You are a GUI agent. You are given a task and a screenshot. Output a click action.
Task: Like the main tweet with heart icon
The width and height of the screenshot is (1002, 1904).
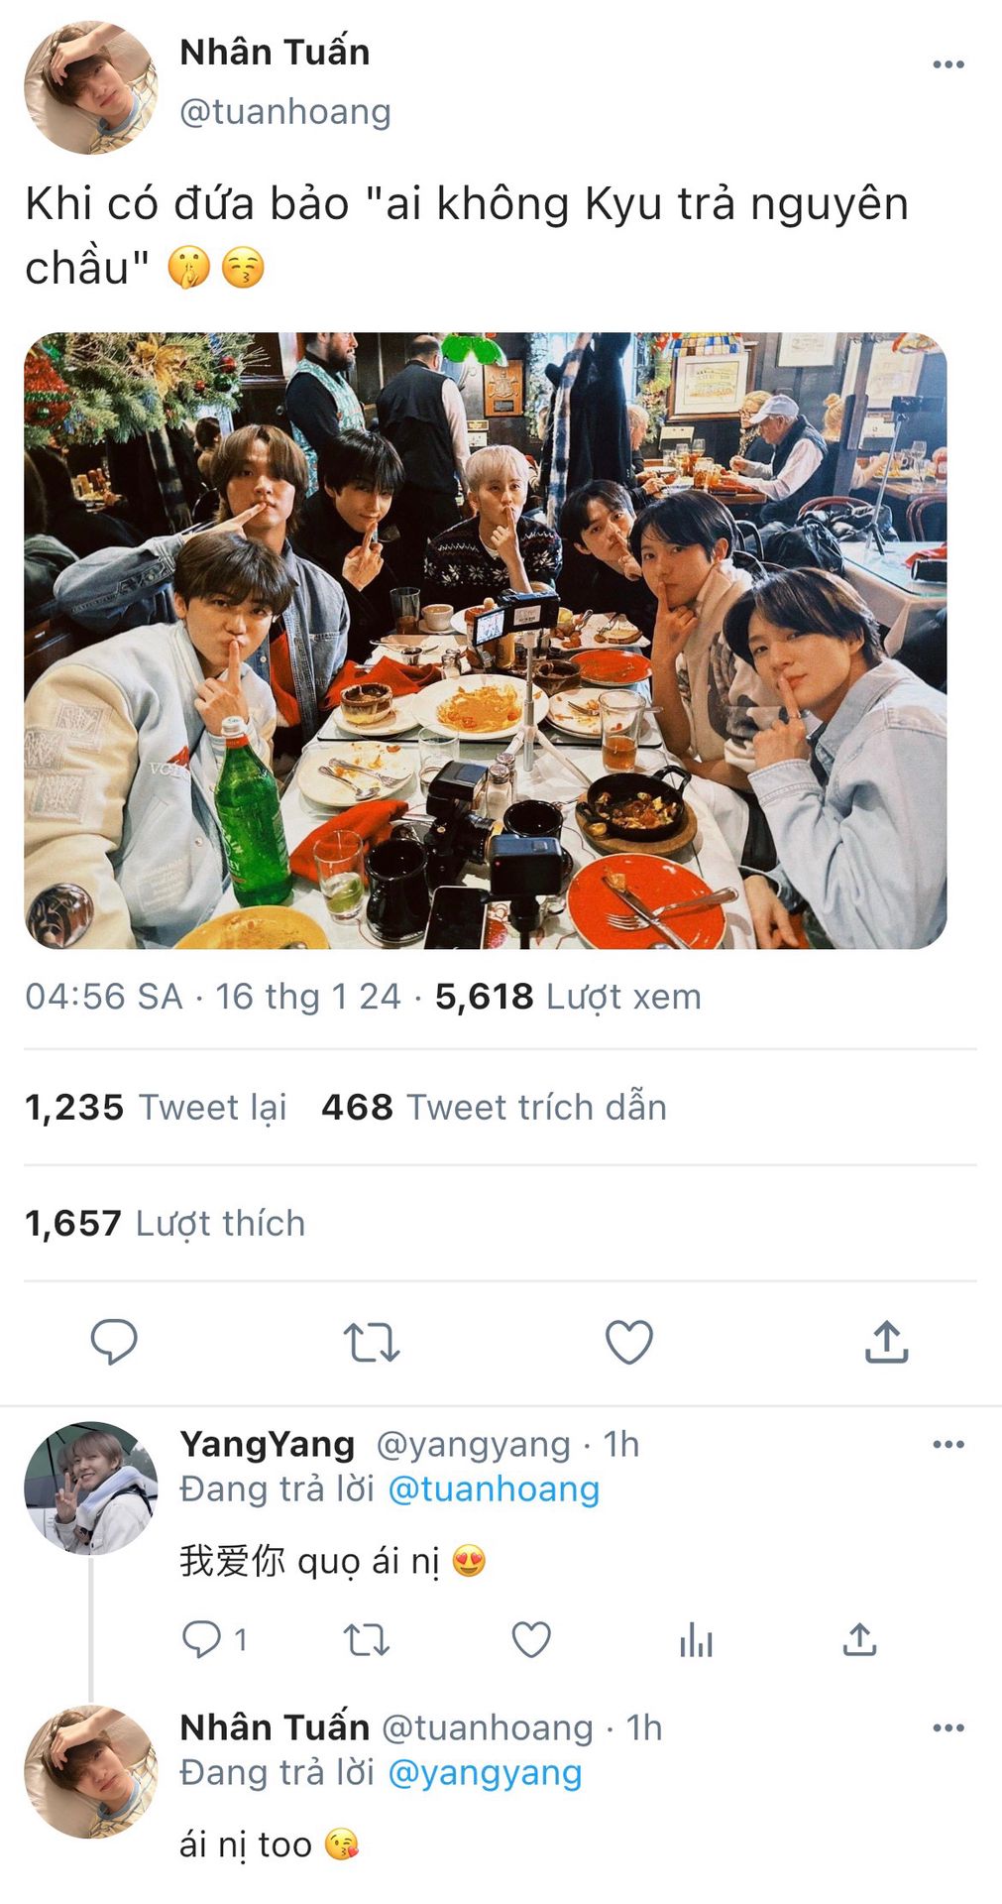coord(629,1342)
